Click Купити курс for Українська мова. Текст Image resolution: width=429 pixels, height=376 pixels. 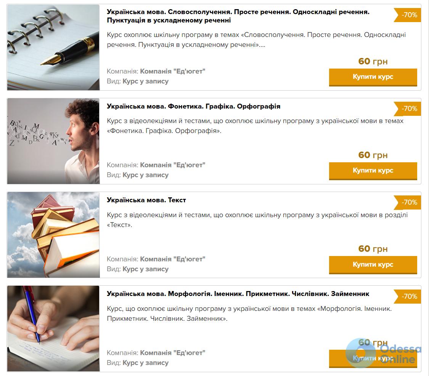click(x=373, y=265)
